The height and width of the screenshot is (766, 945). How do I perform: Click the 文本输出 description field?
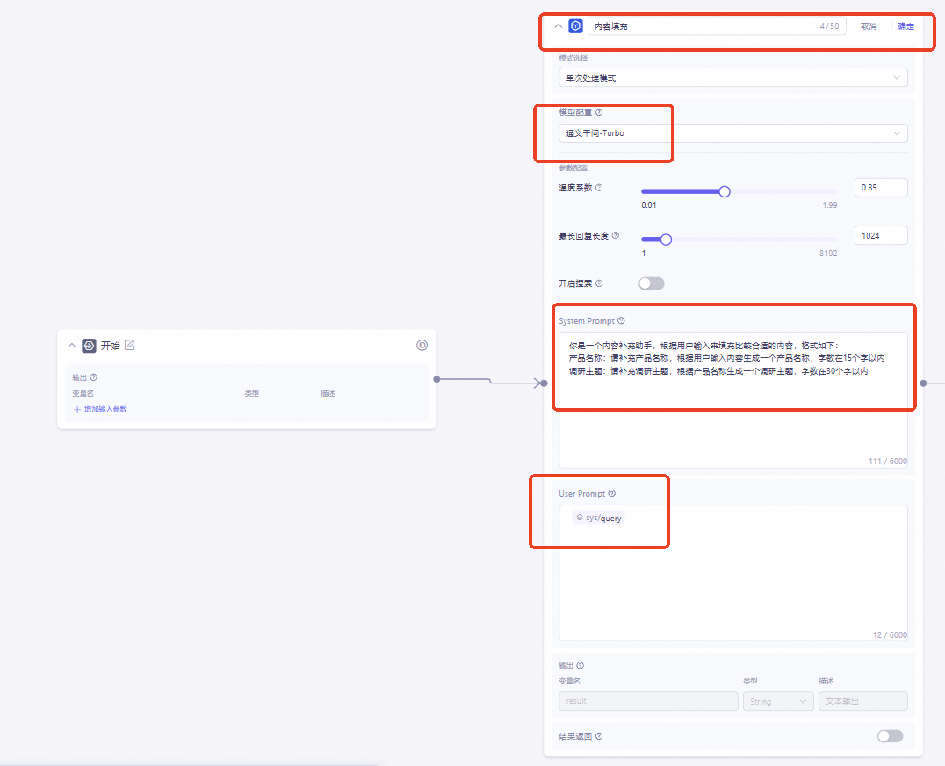point(863,701)
